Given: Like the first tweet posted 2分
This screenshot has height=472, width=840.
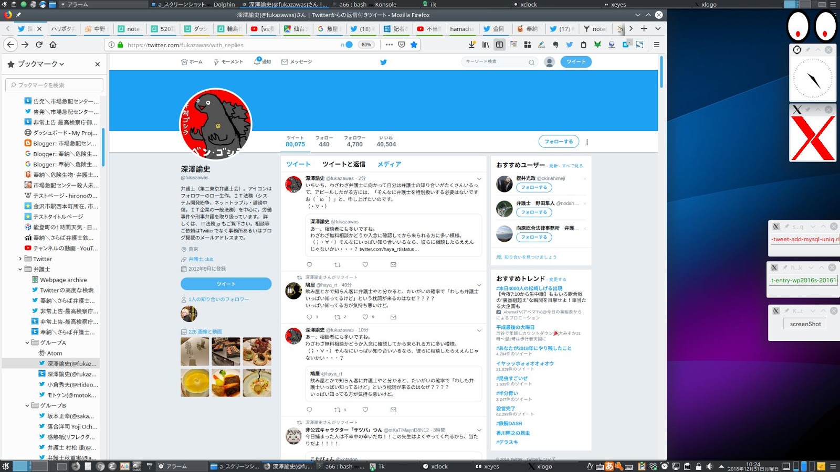Looking at the screenshot, I should click(365, 265).
